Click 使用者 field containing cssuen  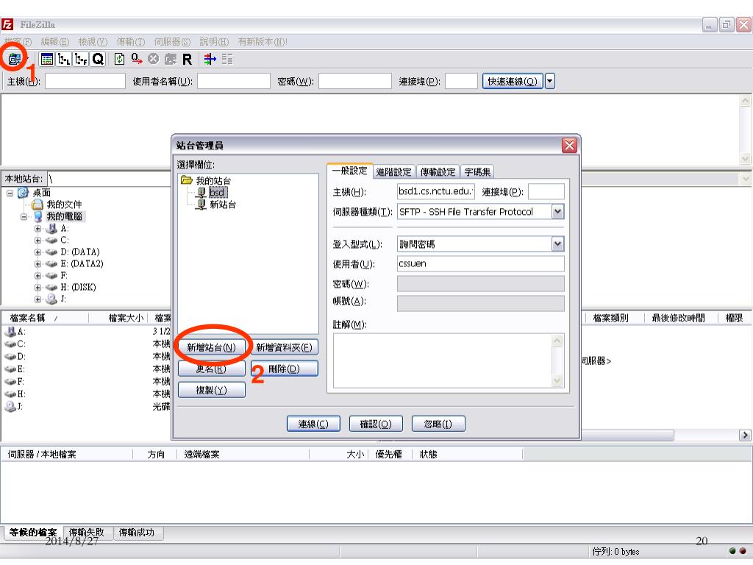click(x=480, y=264)
